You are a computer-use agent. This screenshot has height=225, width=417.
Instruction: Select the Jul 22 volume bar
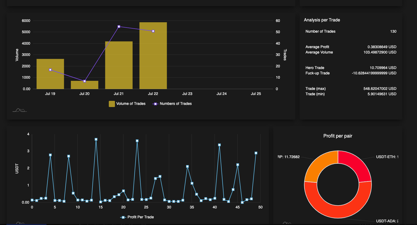pos(153,55)
